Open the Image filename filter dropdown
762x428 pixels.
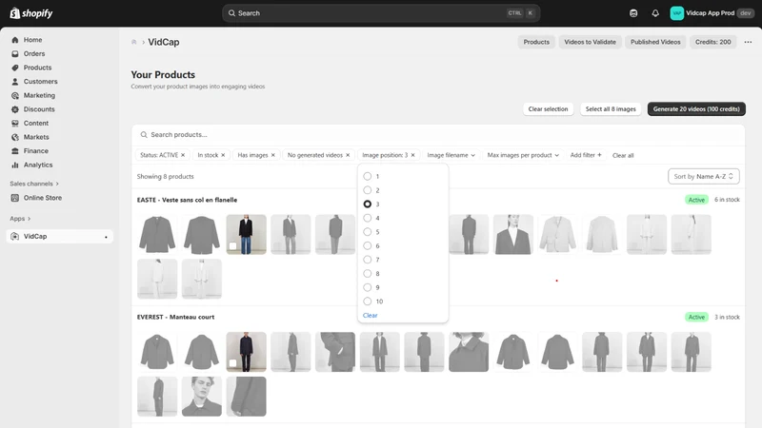coord(451,155)
